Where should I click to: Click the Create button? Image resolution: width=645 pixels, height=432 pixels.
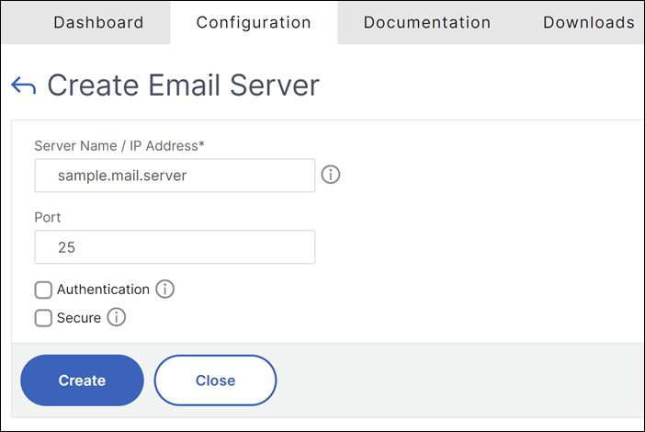(x=83, y=381)
